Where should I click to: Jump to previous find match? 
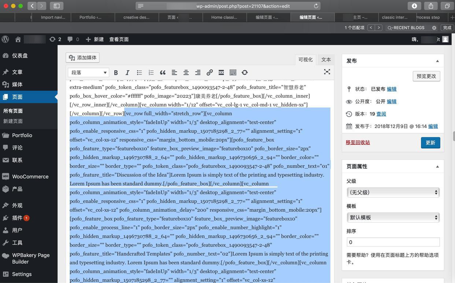(371, 28)
